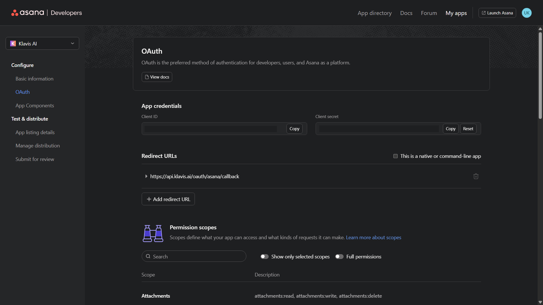
Task: Open App directory in top navigation
Action: point(374,13)
